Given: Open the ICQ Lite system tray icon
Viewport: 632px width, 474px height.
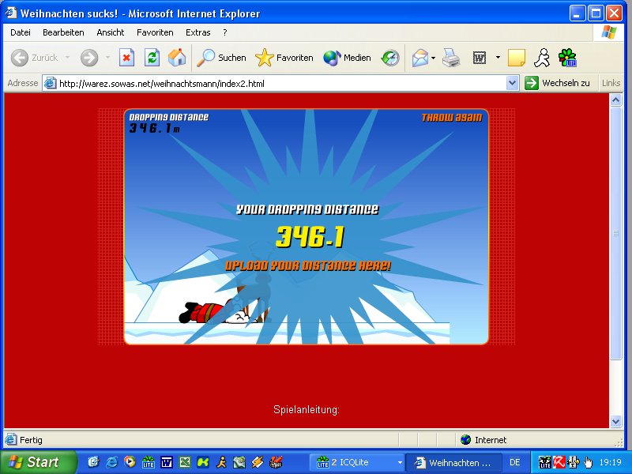Looking at the screenshot, I should tap(544, 462).
